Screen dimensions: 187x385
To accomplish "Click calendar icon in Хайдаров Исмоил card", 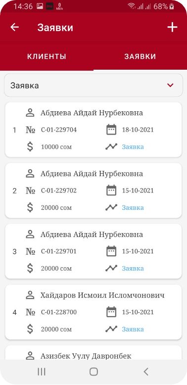I will [111, 312].
